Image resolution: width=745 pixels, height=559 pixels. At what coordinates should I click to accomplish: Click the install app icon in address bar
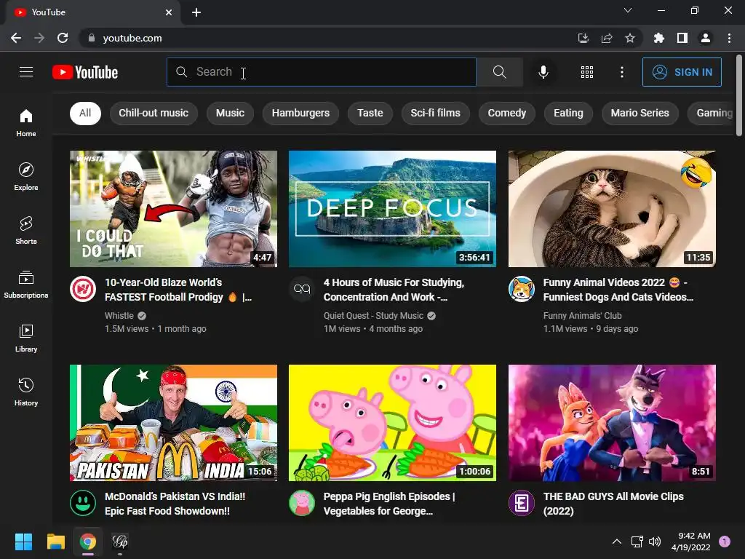pyautogui.click(x=583, y=38)
